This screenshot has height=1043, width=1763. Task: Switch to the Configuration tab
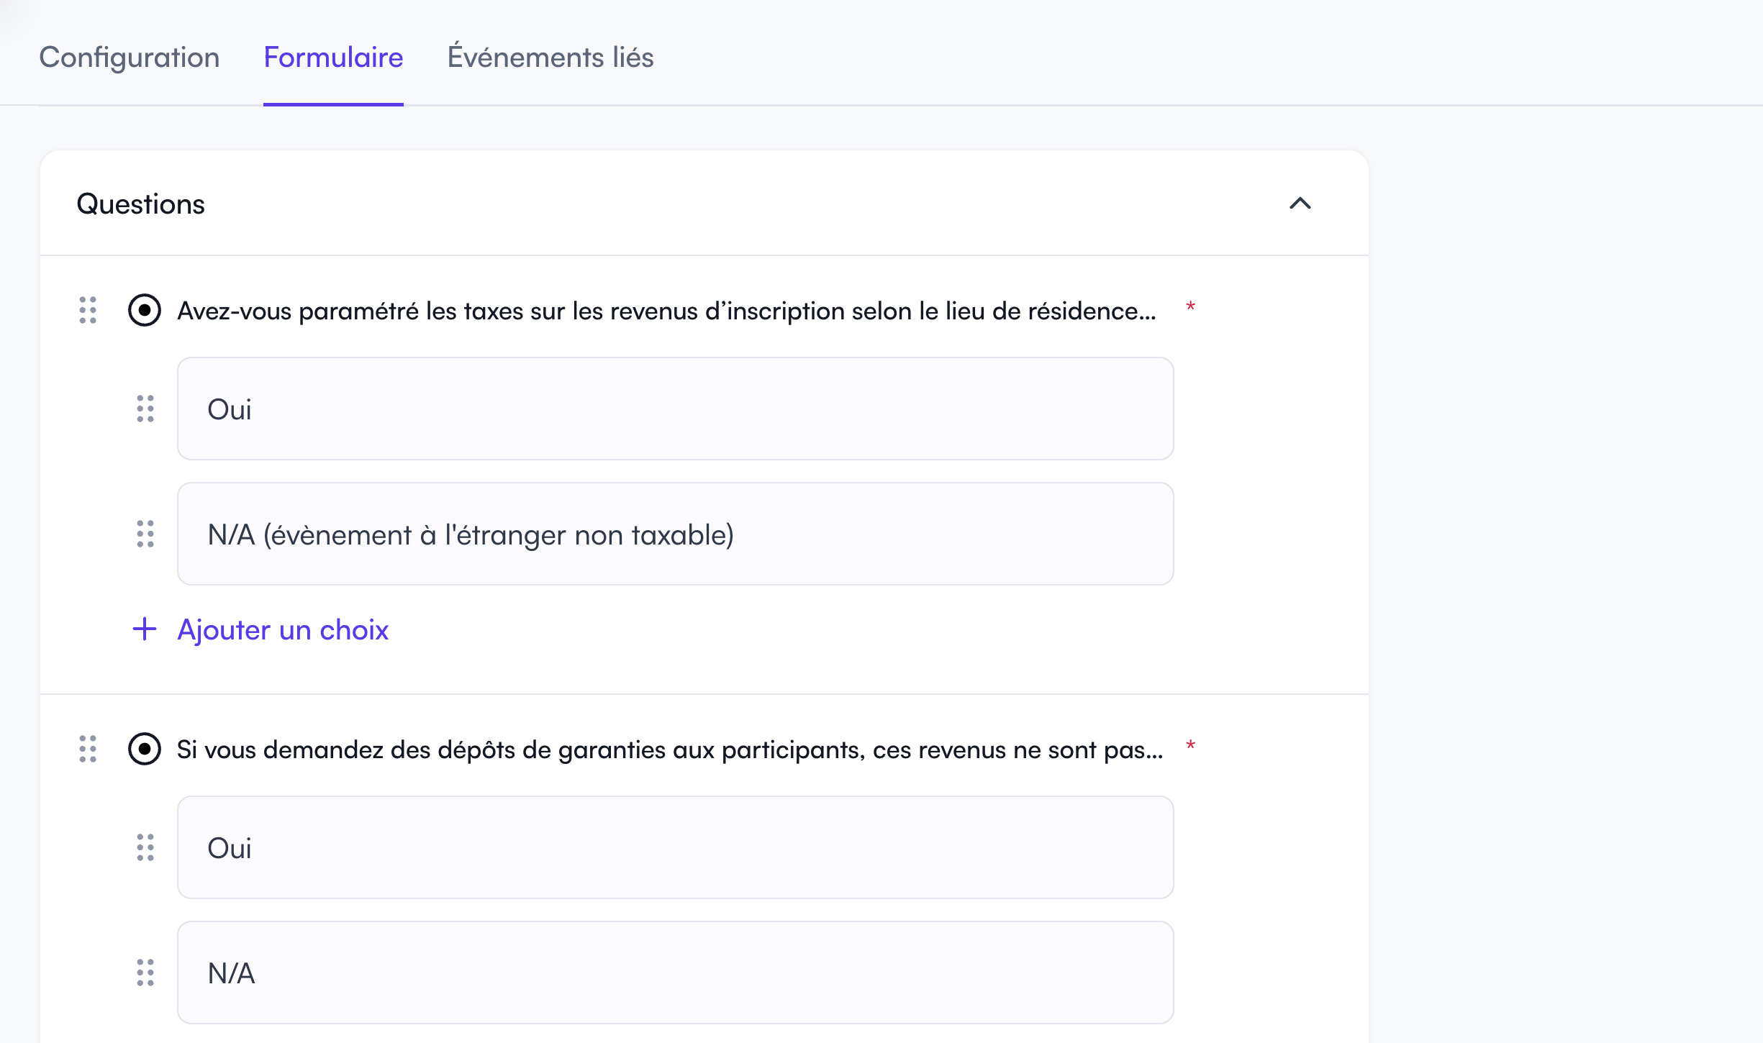click(x=130, y=57)
